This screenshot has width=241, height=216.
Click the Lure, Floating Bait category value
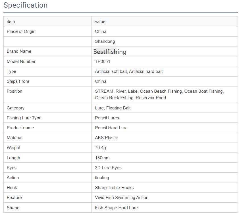point(113,108)
